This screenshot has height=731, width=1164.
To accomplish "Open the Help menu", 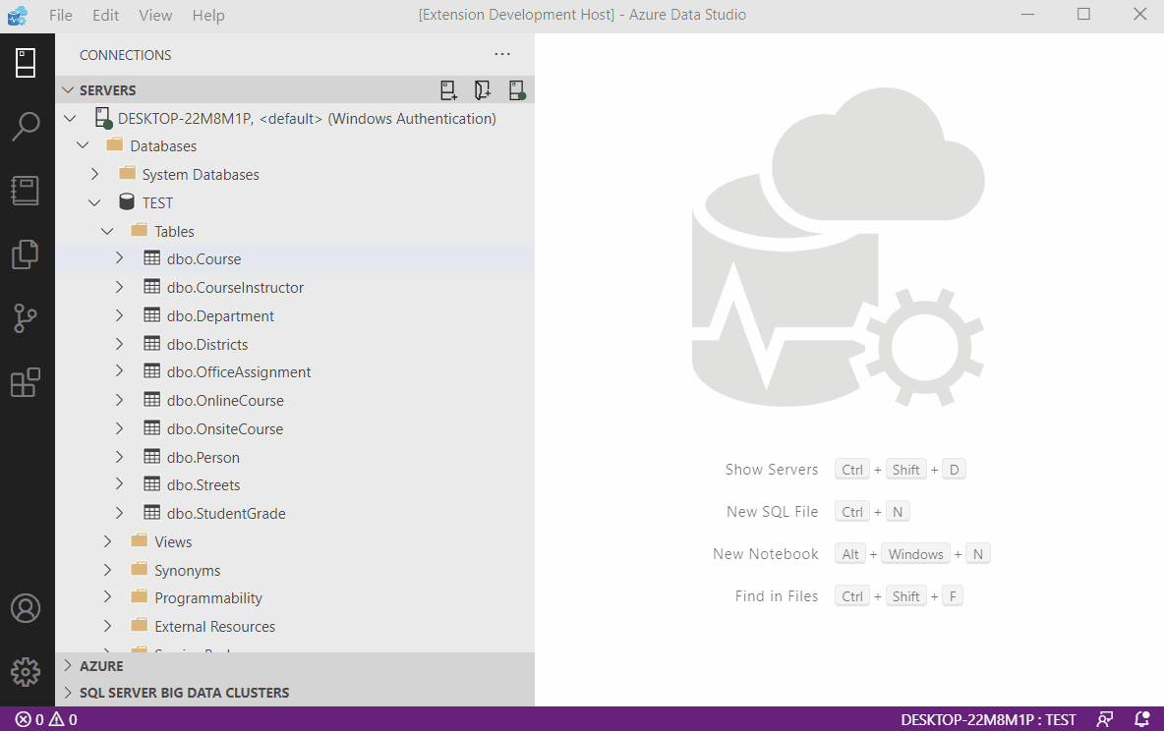I will (x=208, y=15).
